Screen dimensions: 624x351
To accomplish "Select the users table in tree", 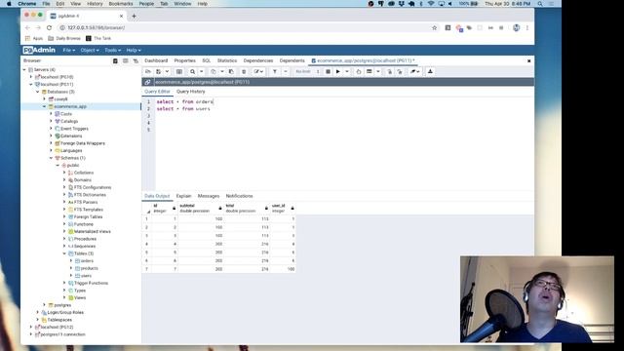I will (x=86, y=276).
